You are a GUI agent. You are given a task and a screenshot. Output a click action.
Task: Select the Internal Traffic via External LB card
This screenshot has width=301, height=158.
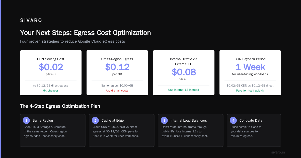[184, 73]
